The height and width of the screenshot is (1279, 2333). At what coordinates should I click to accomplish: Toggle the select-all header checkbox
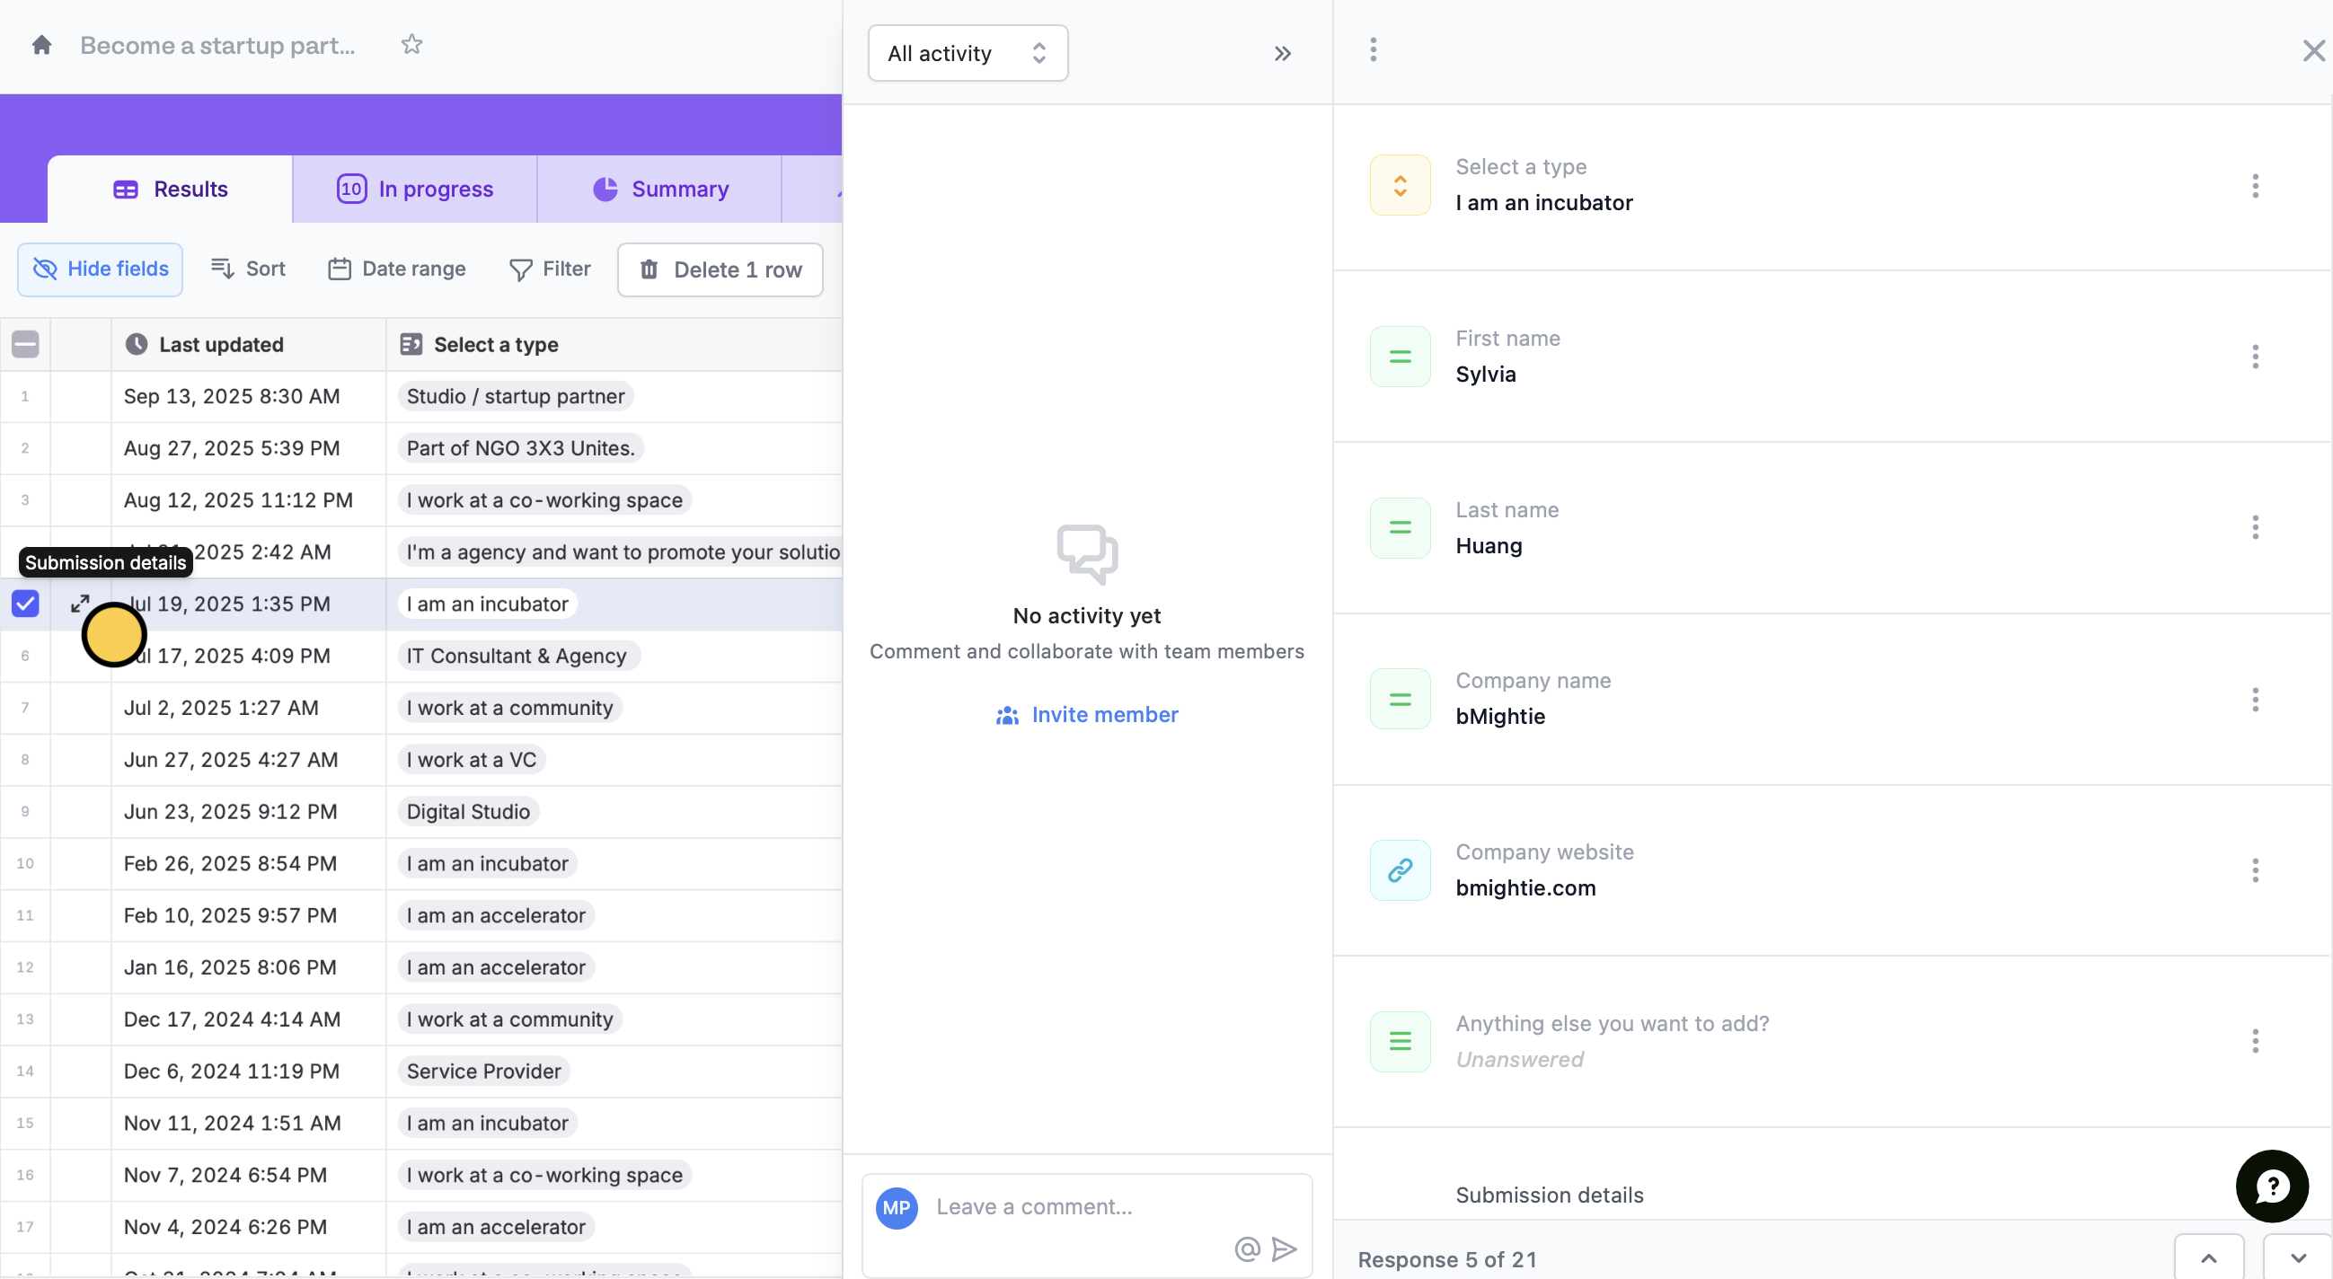25,344
